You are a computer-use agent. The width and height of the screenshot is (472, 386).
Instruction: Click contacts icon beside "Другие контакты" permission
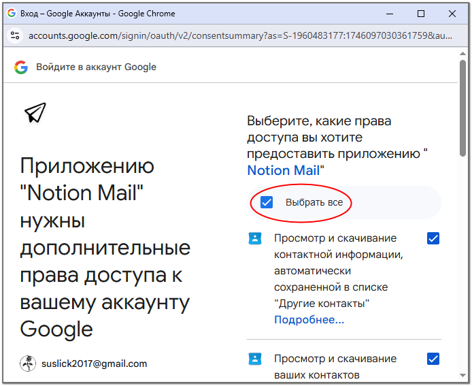pos(255,238)
